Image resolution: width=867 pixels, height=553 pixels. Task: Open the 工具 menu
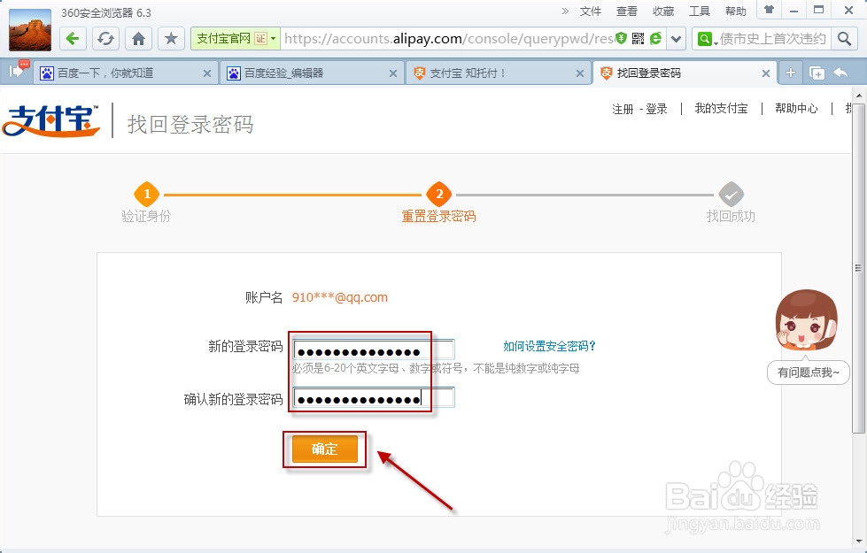pyautogui.click(x=701, y=11)
